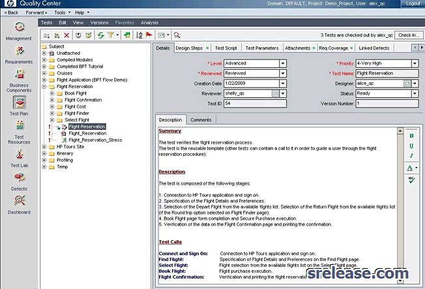This screenshot has height=289, width=425.
Task: Click the yellow funnel filter icon
Action: tap(111, 35)
